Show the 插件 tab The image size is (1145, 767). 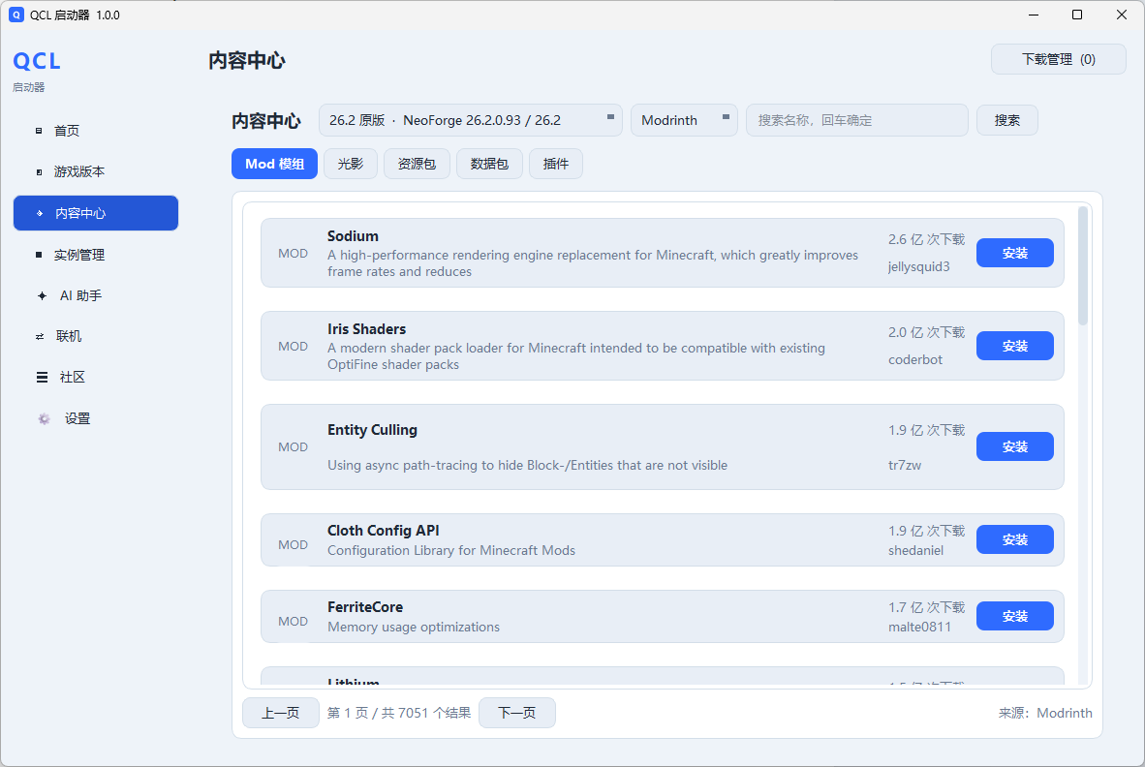(x=556, y=164)
